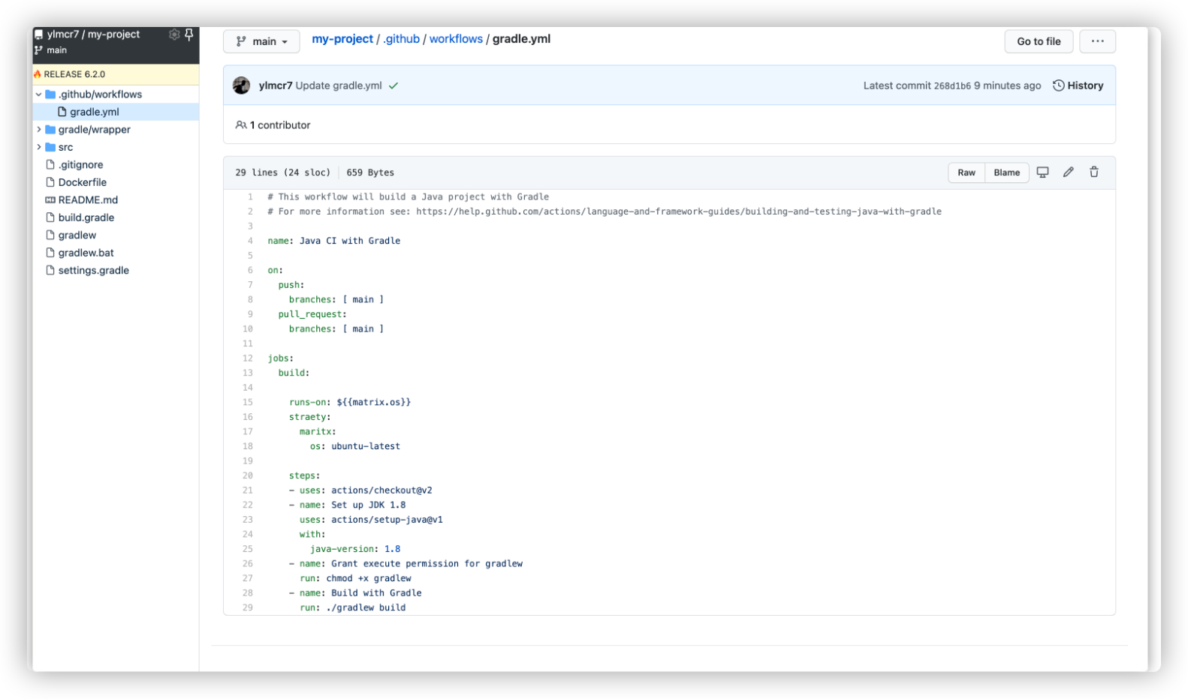Click the flame icon in the RELEASE 6.2.0 banner
The height and width of the screenshot is (699, 1188).
point(38,74)
